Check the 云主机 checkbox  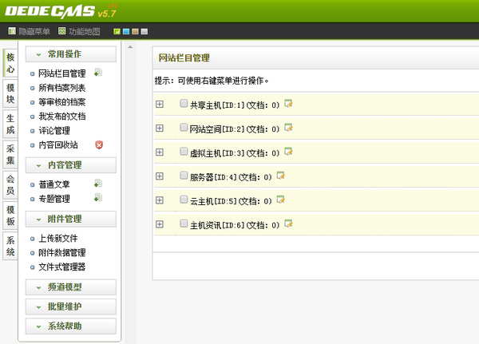[184, 200]
